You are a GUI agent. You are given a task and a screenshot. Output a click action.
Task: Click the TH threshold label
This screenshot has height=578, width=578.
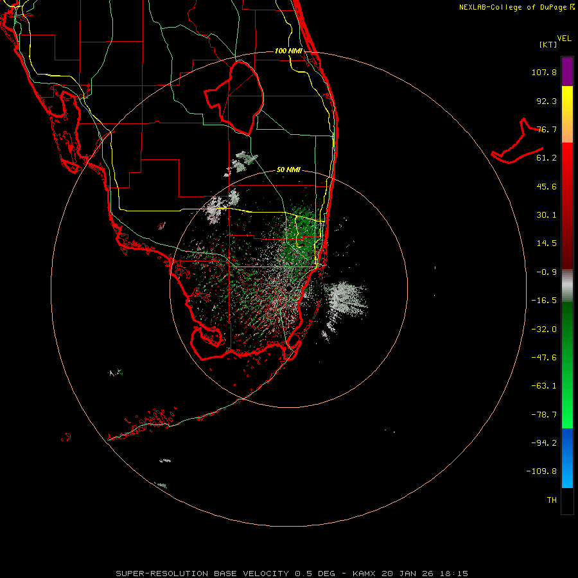pyautogui.click(x=552, y=500)
